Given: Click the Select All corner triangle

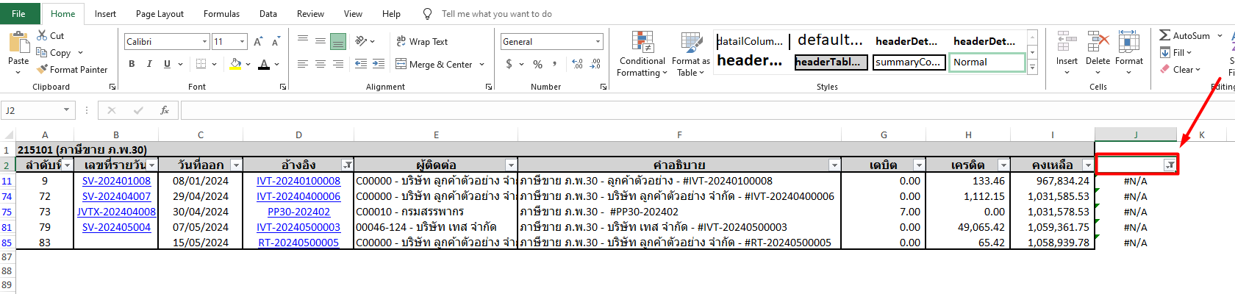Looking at the screenshot, I should click(x=8, y=135).
